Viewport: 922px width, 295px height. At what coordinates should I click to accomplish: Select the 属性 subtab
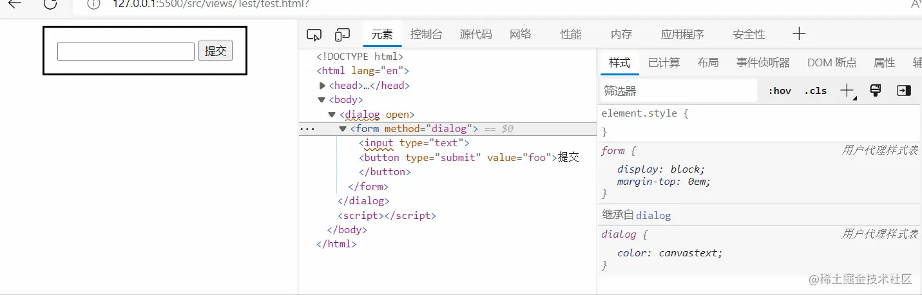pos(884,62)
